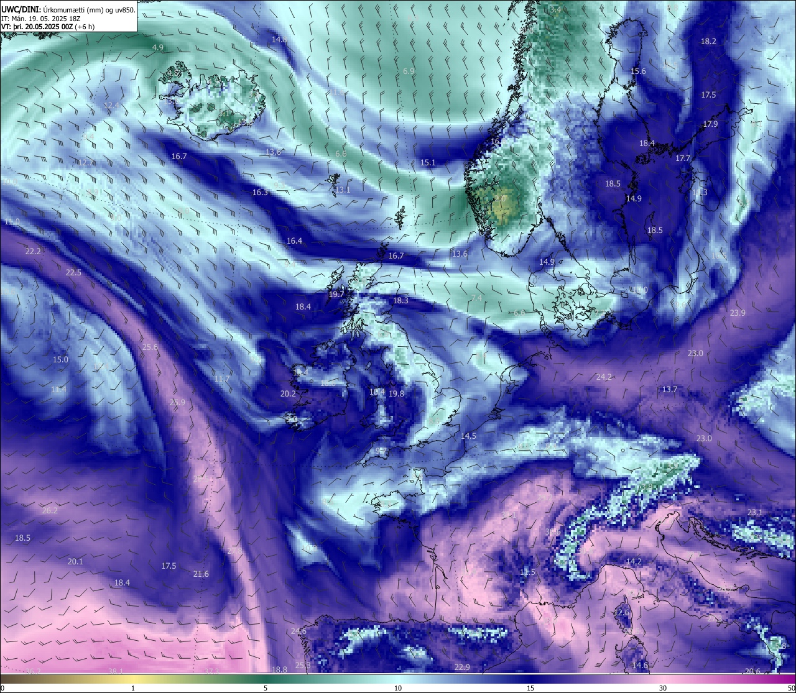Click the '50' label ending the color scale
The image size is (796, 693).
(791, 689)
